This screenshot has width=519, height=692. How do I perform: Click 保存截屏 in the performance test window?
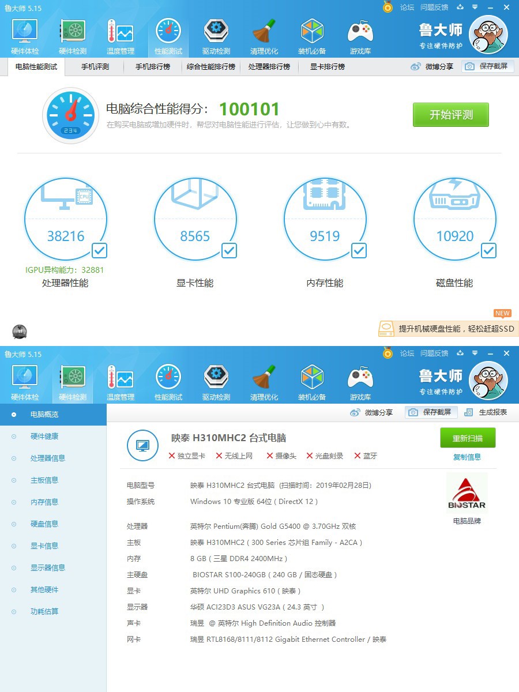pyautogui.click(x=488, y=66)
